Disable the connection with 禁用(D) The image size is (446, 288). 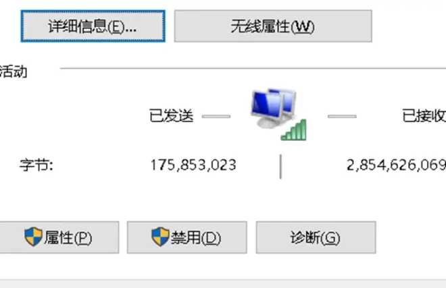[187, 237]
